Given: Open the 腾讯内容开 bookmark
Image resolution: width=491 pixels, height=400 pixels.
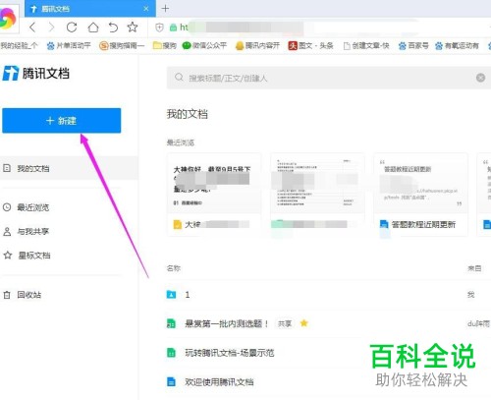Looking at the screenshot, I should [x=257, y=45].
